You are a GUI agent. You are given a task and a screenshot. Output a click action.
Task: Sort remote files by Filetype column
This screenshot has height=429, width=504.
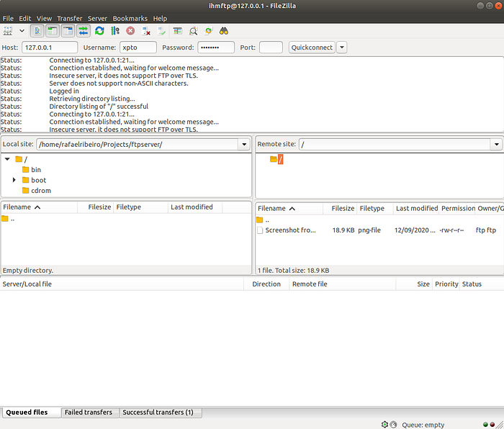pos(375,209)
